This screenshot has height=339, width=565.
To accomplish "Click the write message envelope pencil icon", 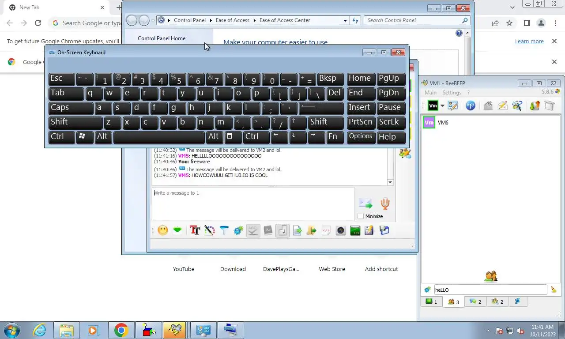I will [502, 105].
